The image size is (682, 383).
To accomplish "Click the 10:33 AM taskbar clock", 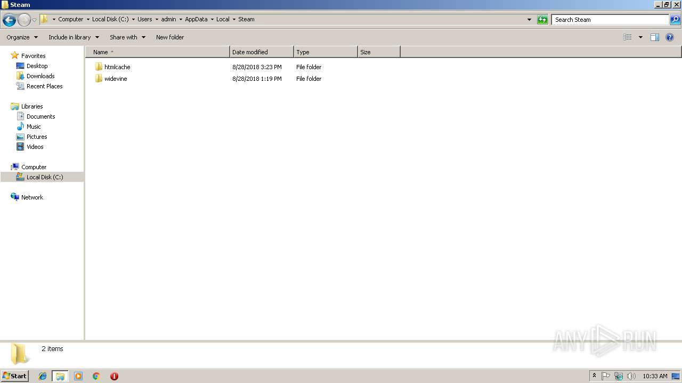I will coord(655,376).
